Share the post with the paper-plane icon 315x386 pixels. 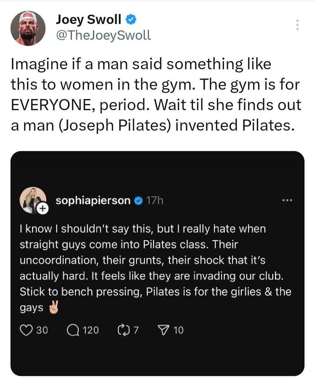[163, 330]
